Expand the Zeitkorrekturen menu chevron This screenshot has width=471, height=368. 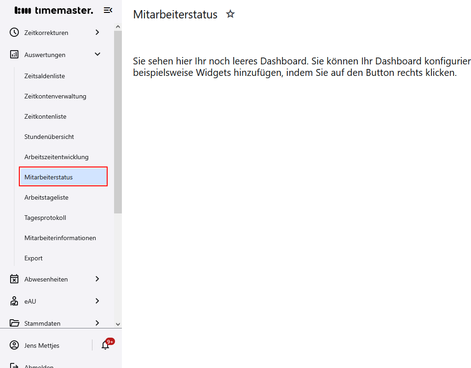[97, 32]
